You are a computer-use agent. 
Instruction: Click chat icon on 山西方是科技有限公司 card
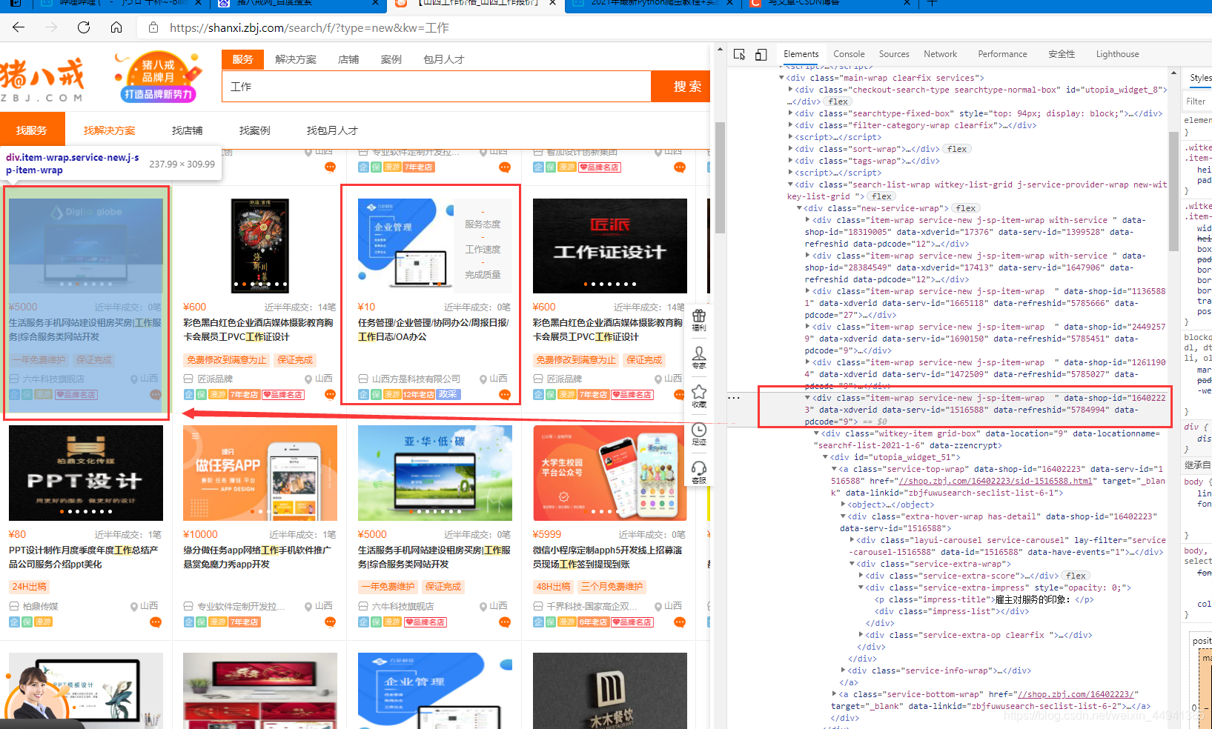point(505,395)
